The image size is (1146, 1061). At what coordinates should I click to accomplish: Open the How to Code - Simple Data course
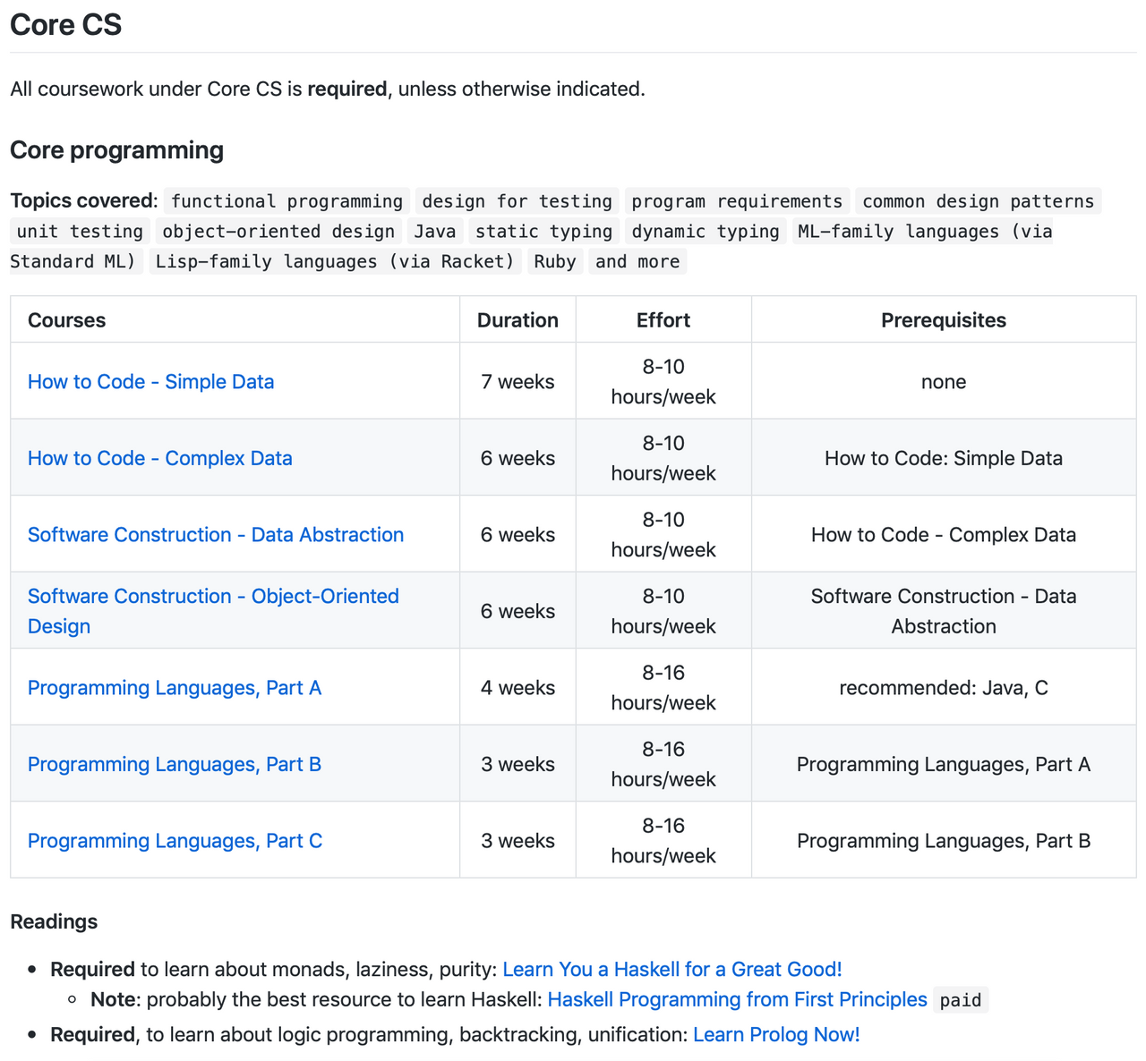pyautogui.click(x=150, y=382)
